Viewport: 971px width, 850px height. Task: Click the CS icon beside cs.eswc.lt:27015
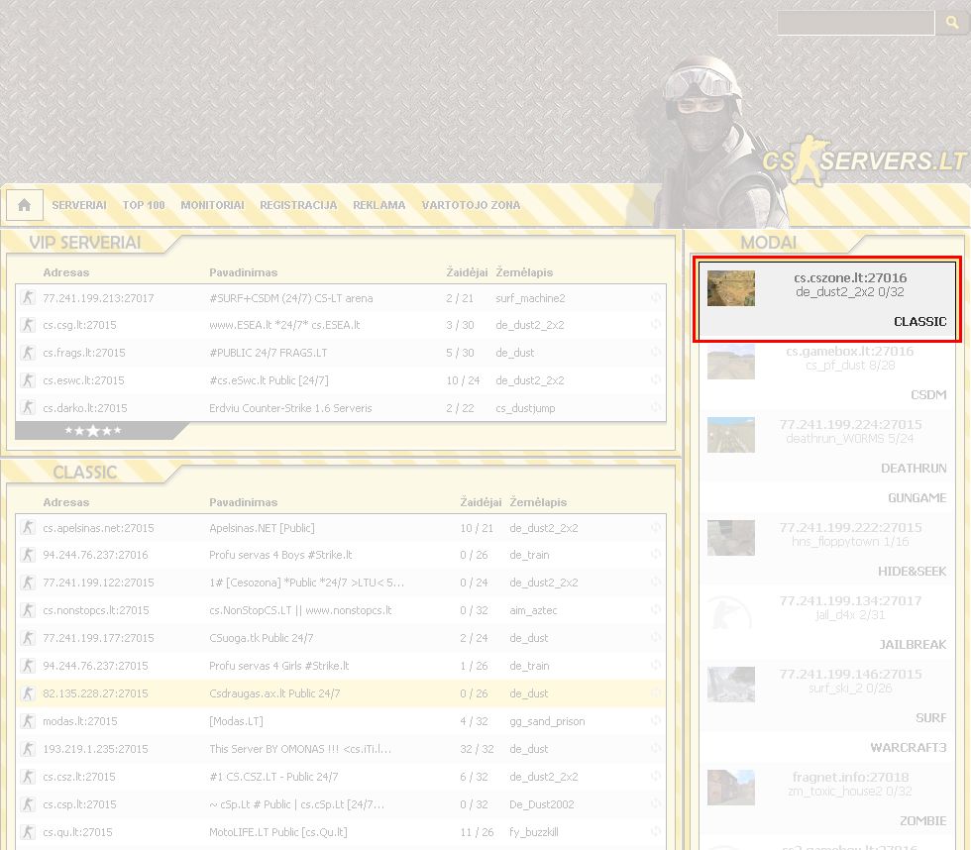[28, 380]
